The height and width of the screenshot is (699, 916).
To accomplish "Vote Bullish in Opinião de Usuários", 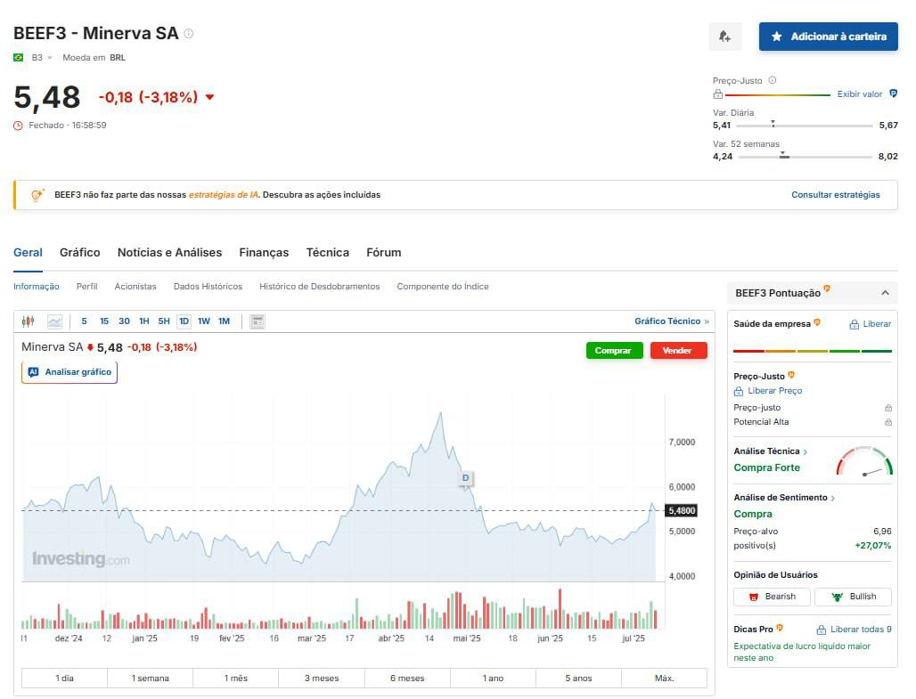I will coord(853,597).
